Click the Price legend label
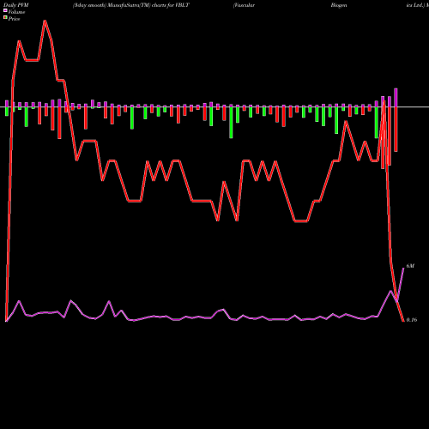This screenshot has height=429, width=429. [14, 19]
